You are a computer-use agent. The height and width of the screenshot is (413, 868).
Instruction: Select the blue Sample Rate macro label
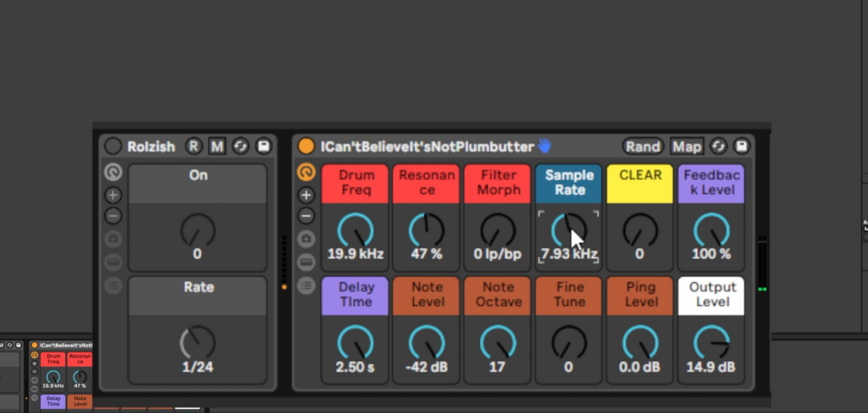coord(569,184)
